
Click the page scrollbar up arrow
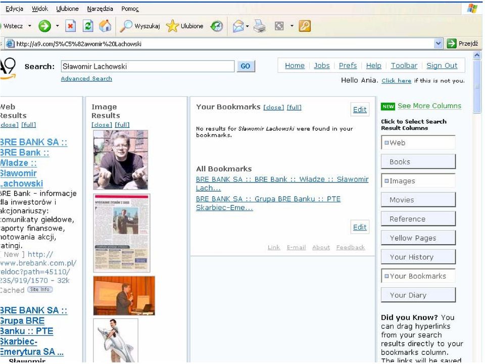(x=477, y=56)
